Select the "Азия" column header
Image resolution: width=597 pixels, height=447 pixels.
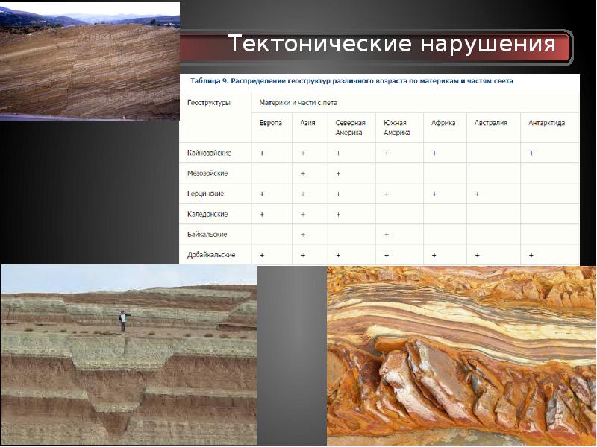(307, 123)
